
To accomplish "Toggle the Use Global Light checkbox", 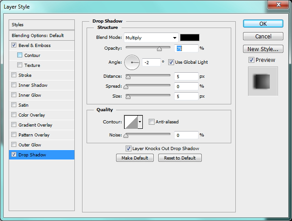I will tap(171, 62).
